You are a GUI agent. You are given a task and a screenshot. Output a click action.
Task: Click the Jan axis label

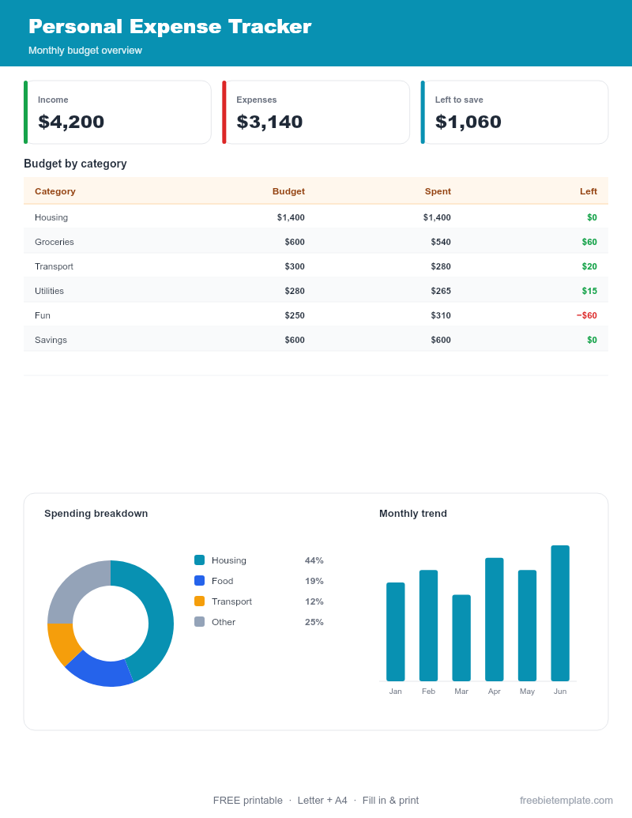coord(395,692)
